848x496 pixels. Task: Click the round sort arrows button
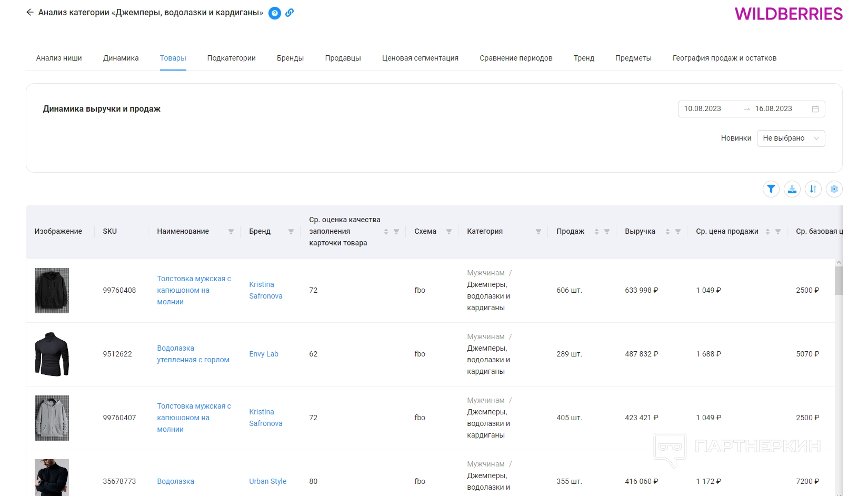(813, 189)
